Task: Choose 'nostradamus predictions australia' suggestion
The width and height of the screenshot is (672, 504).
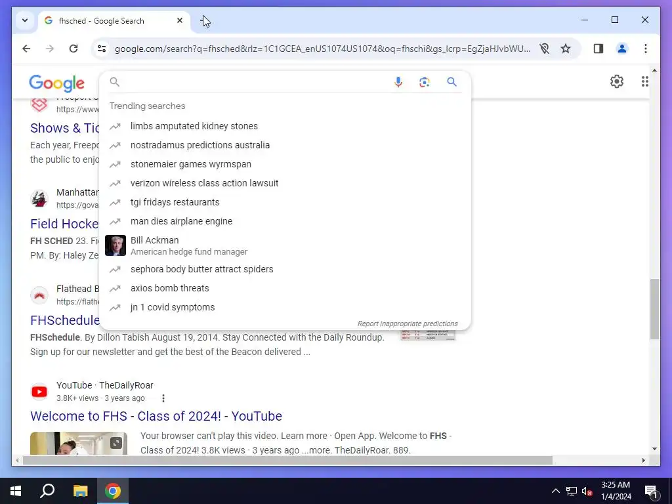Action: pyautogui.click(x=285, y=145)
